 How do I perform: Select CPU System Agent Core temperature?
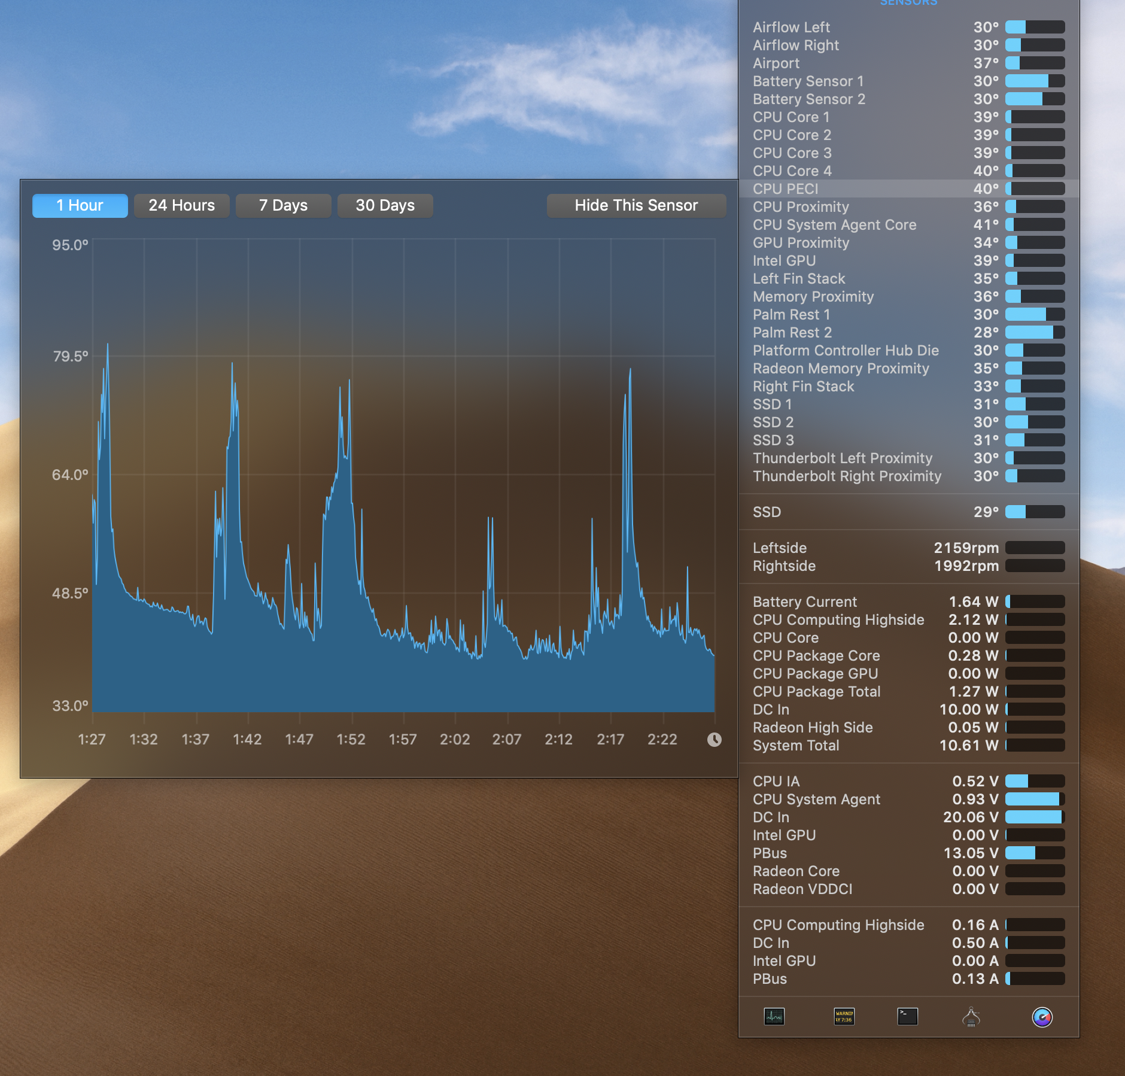pos(909,224)
